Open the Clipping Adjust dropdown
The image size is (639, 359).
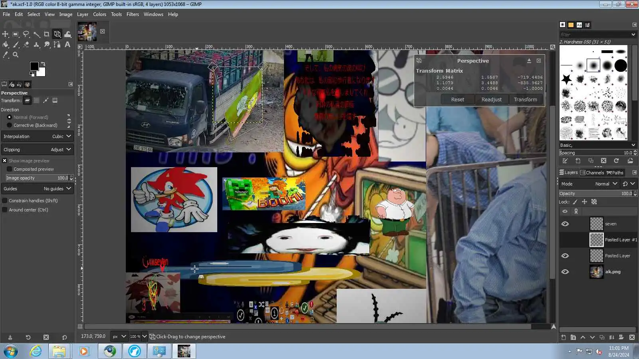tap(38, 150)
